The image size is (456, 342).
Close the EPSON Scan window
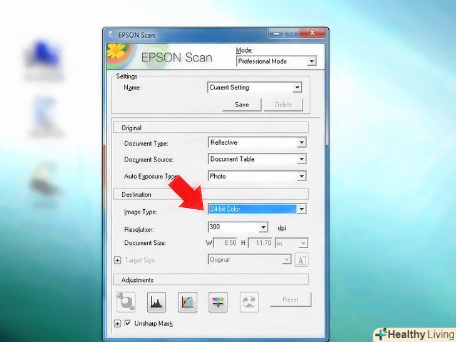click(312, 33)
